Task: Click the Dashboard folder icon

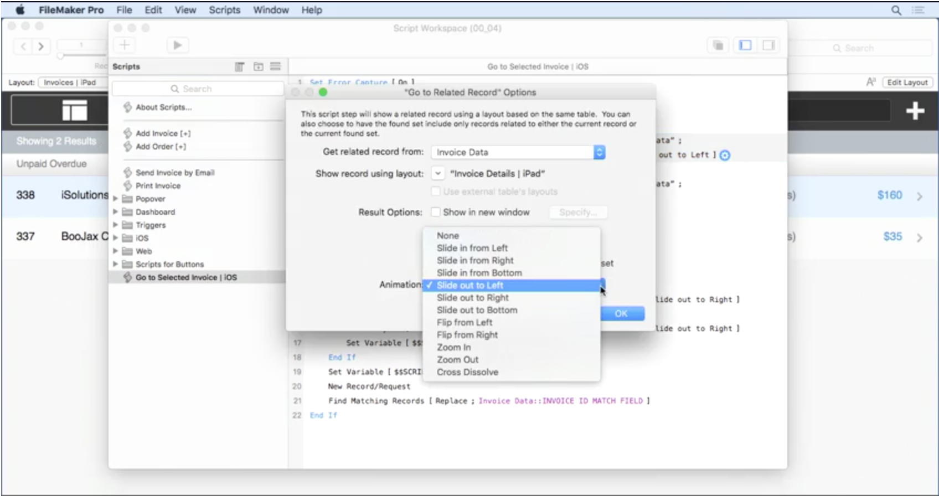Action: click(x=127, y=212)
